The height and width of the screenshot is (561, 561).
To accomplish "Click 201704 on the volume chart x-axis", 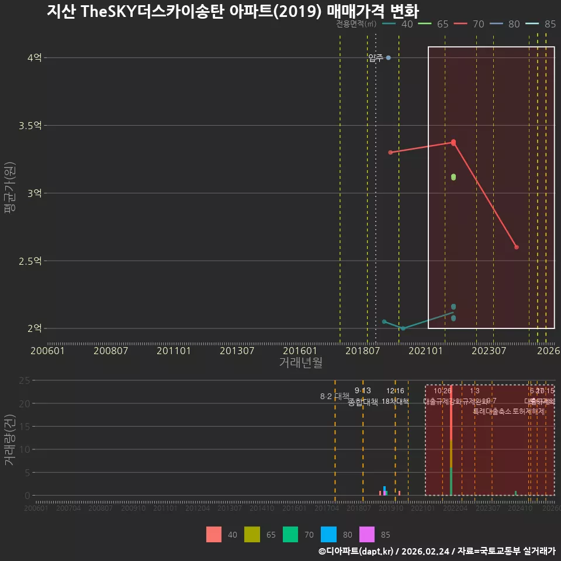I will pyautogui.click(x=327, y=508).
